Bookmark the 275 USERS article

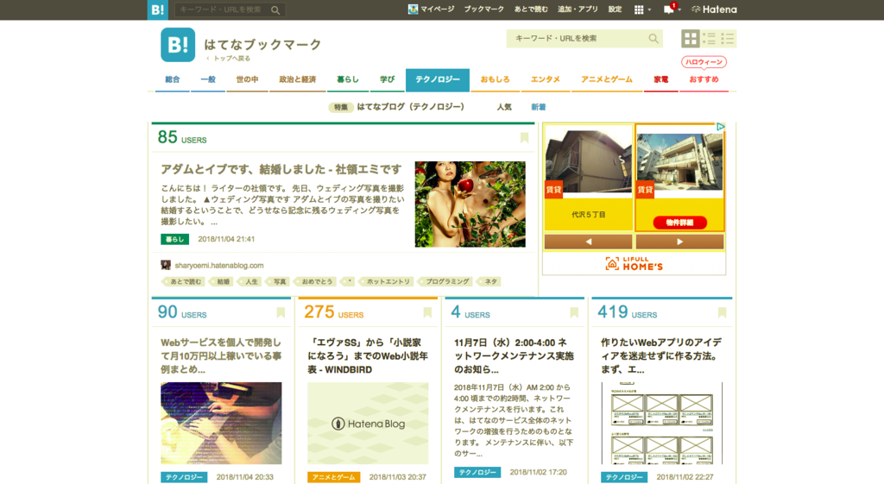pyautogui.click(x=427, y=312)
